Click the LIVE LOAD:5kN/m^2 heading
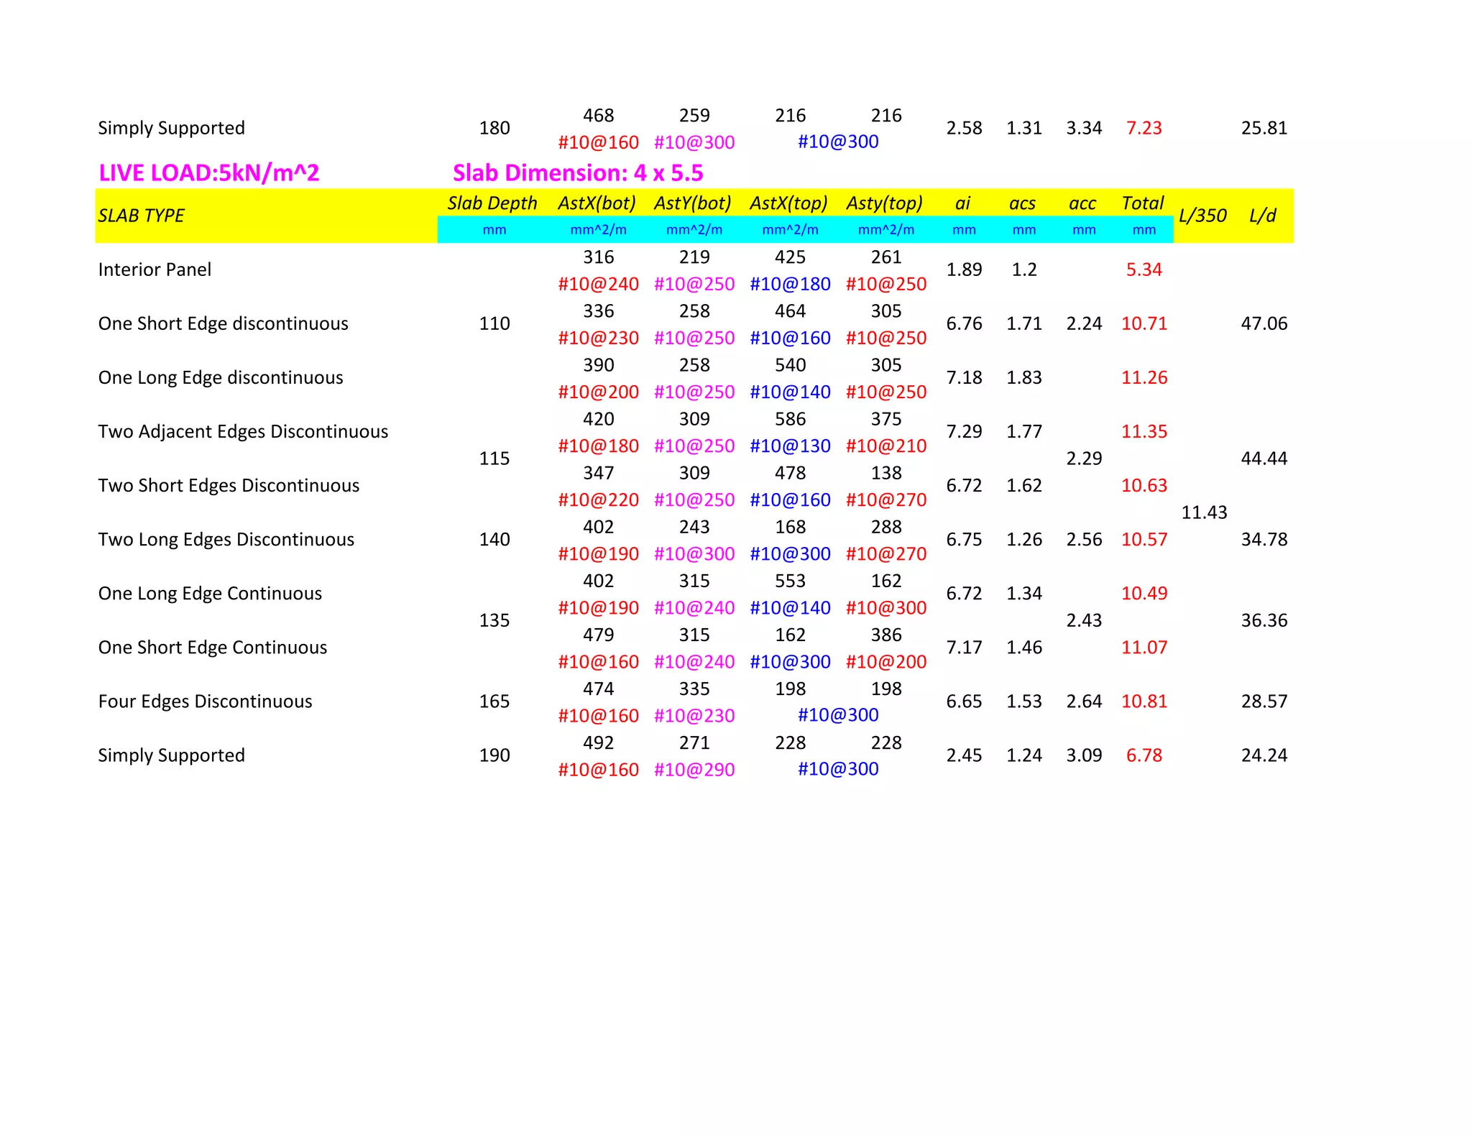 [208, 173]
